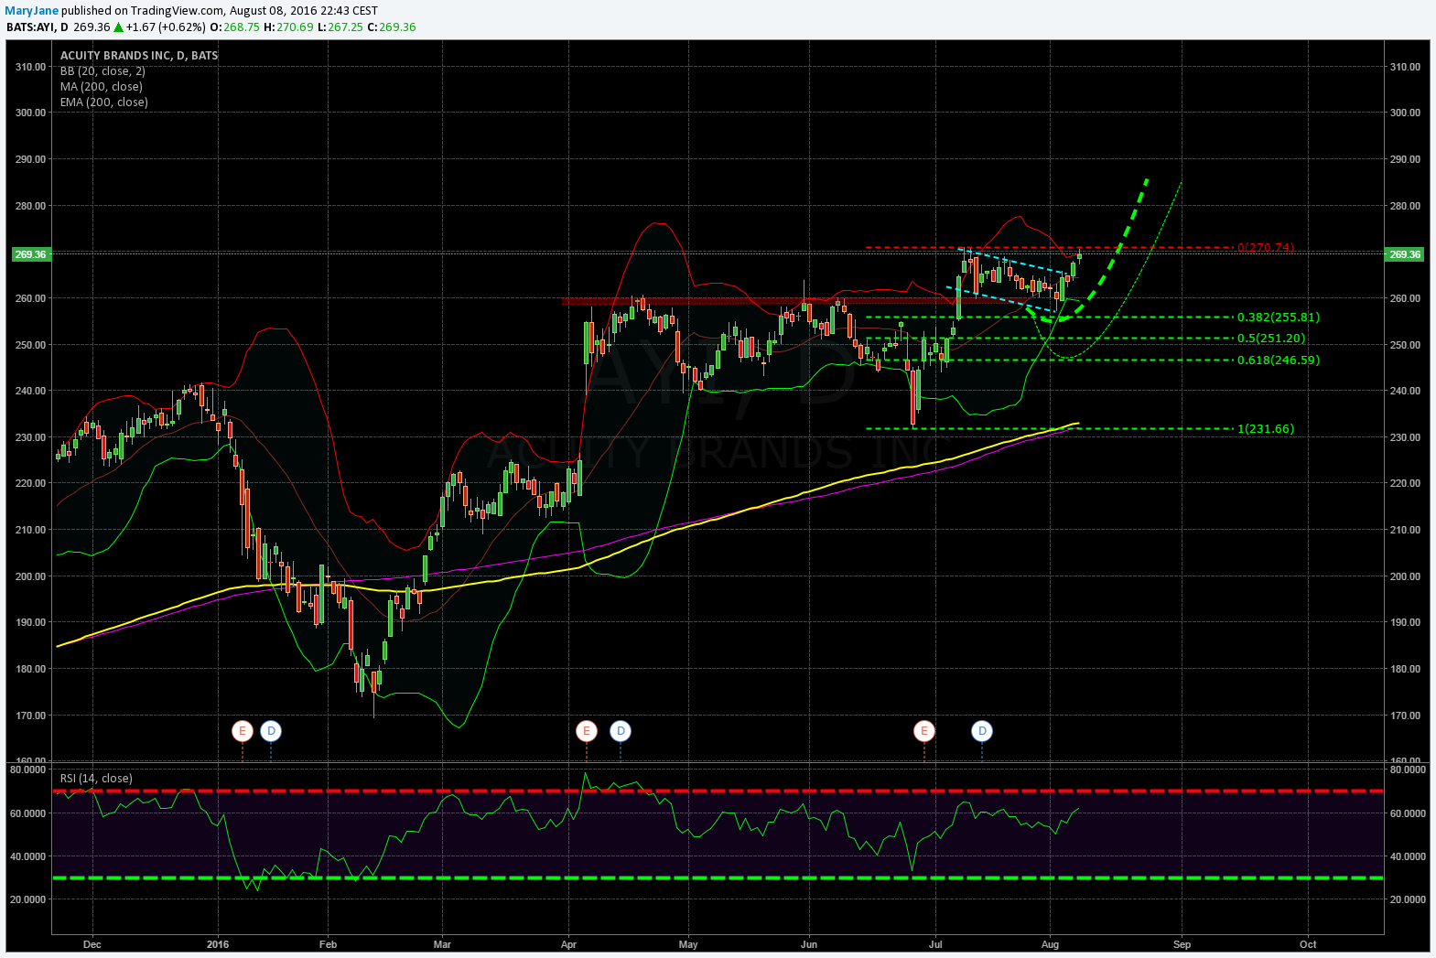
Task: Click the red dashed RSI overbought line
Action: pyautogui.click(x=718, y=791)
